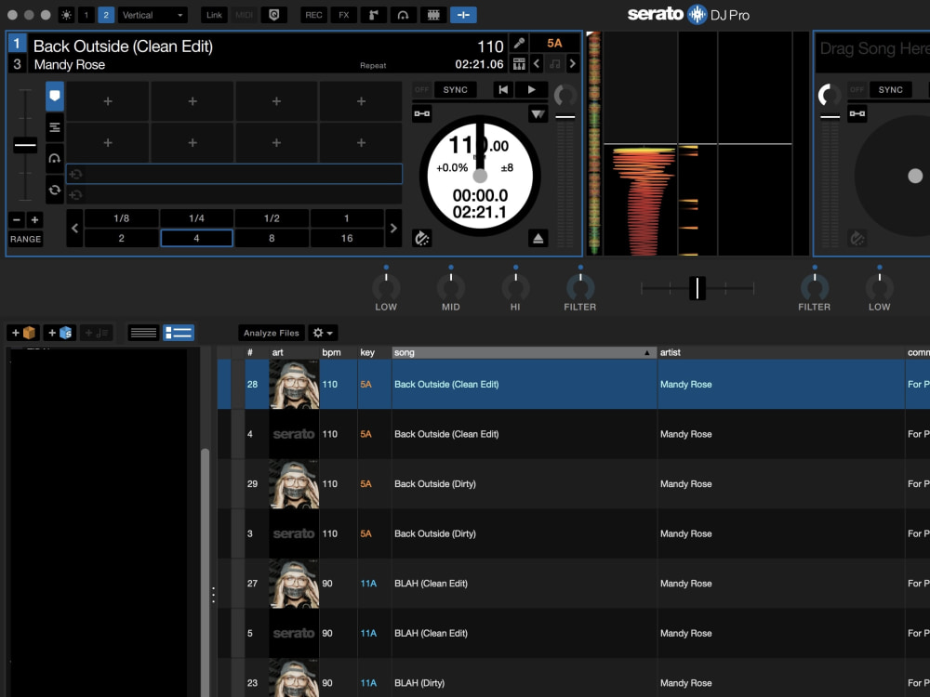This screenshot has width=930, height=697.
Task: Toggle Repeat on deck 1
Action: (373, 65)
